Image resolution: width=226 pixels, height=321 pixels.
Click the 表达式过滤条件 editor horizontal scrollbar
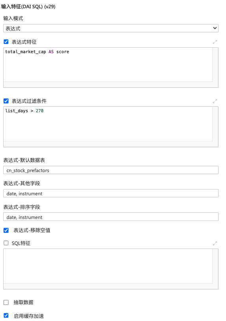point(108,144)
